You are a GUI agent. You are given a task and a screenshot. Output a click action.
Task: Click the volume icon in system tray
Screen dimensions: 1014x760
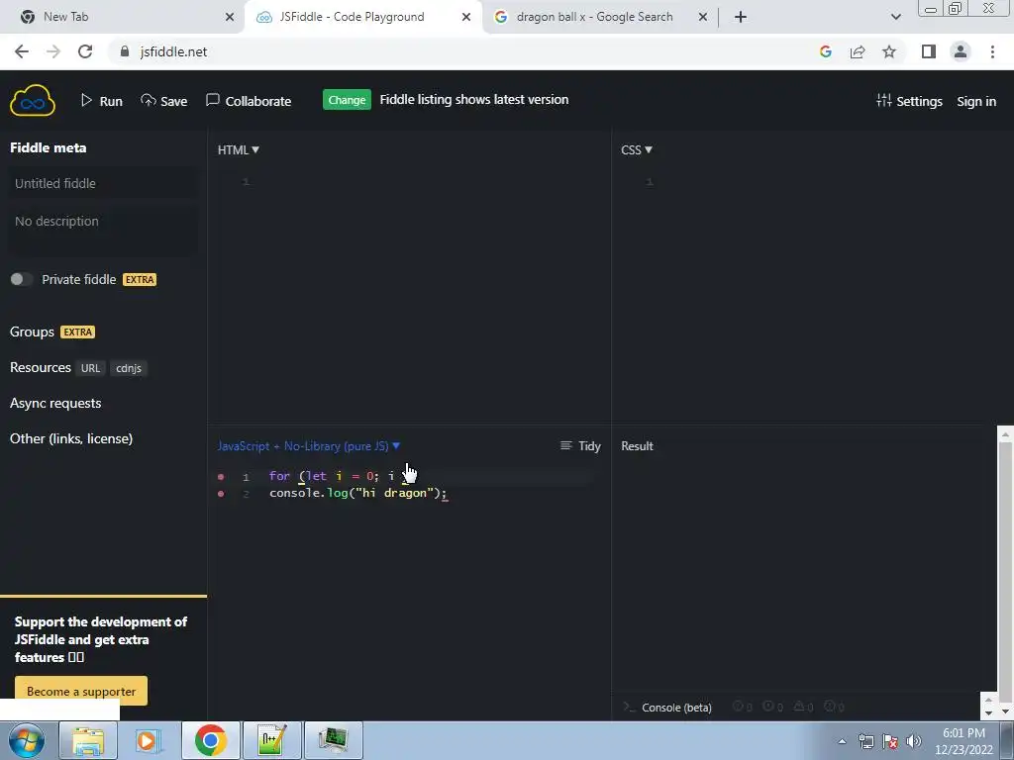click(914, 741)
